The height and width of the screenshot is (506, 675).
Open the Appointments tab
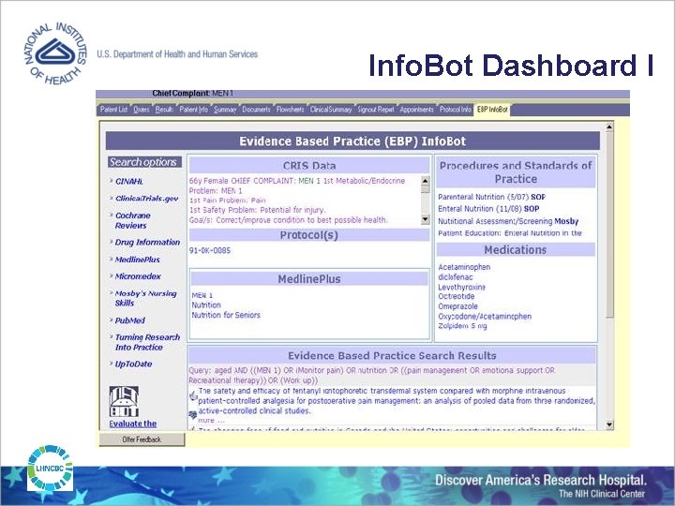coord(416,110)
